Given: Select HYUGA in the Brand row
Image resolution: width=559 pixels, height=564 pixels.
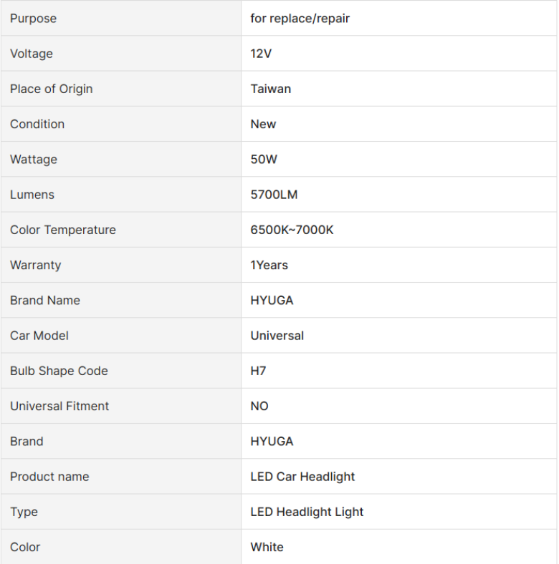Looking at the screenshot, I should coord(272,442).
